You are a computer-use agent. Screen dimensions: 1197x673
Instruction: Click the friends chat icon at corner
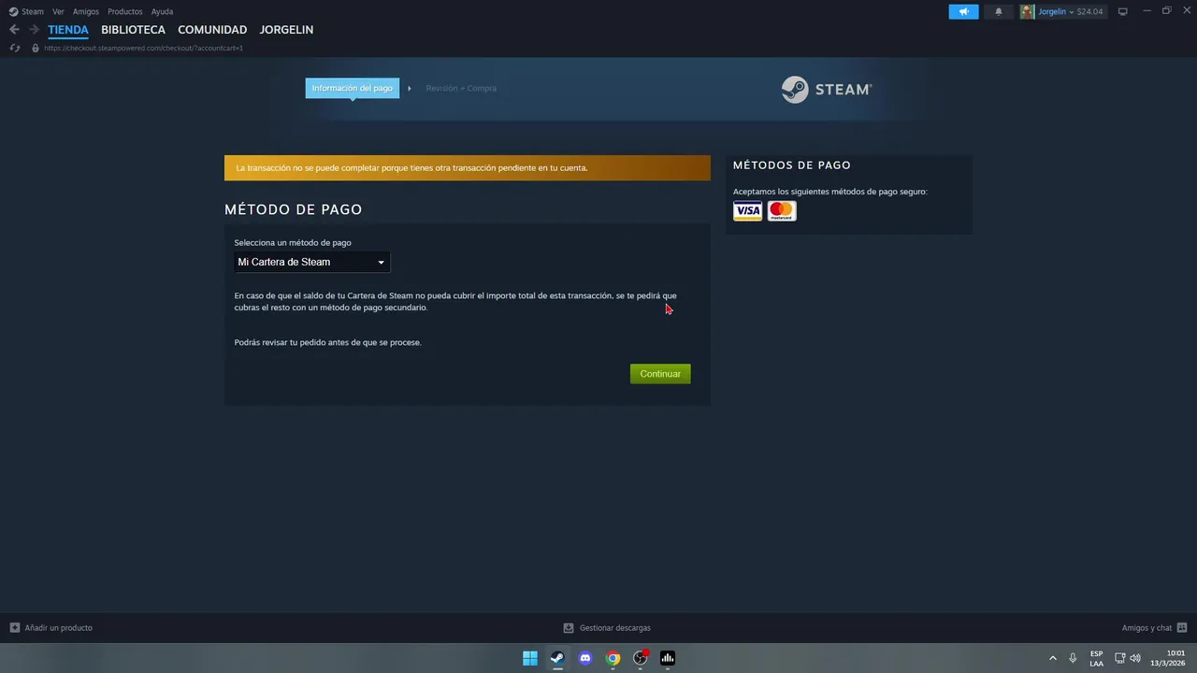coord(1182,628)
